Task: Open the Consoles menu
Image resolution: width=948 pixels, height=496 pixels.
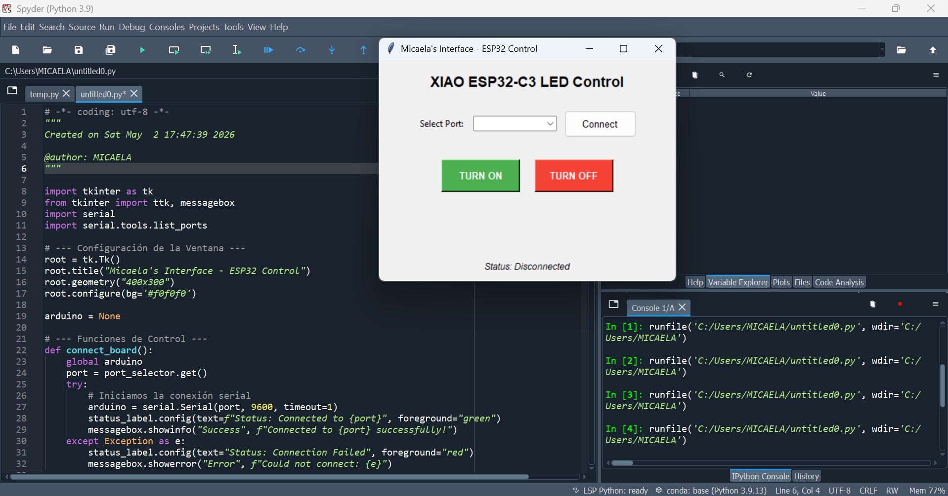Action: click(x=167, y=27)
